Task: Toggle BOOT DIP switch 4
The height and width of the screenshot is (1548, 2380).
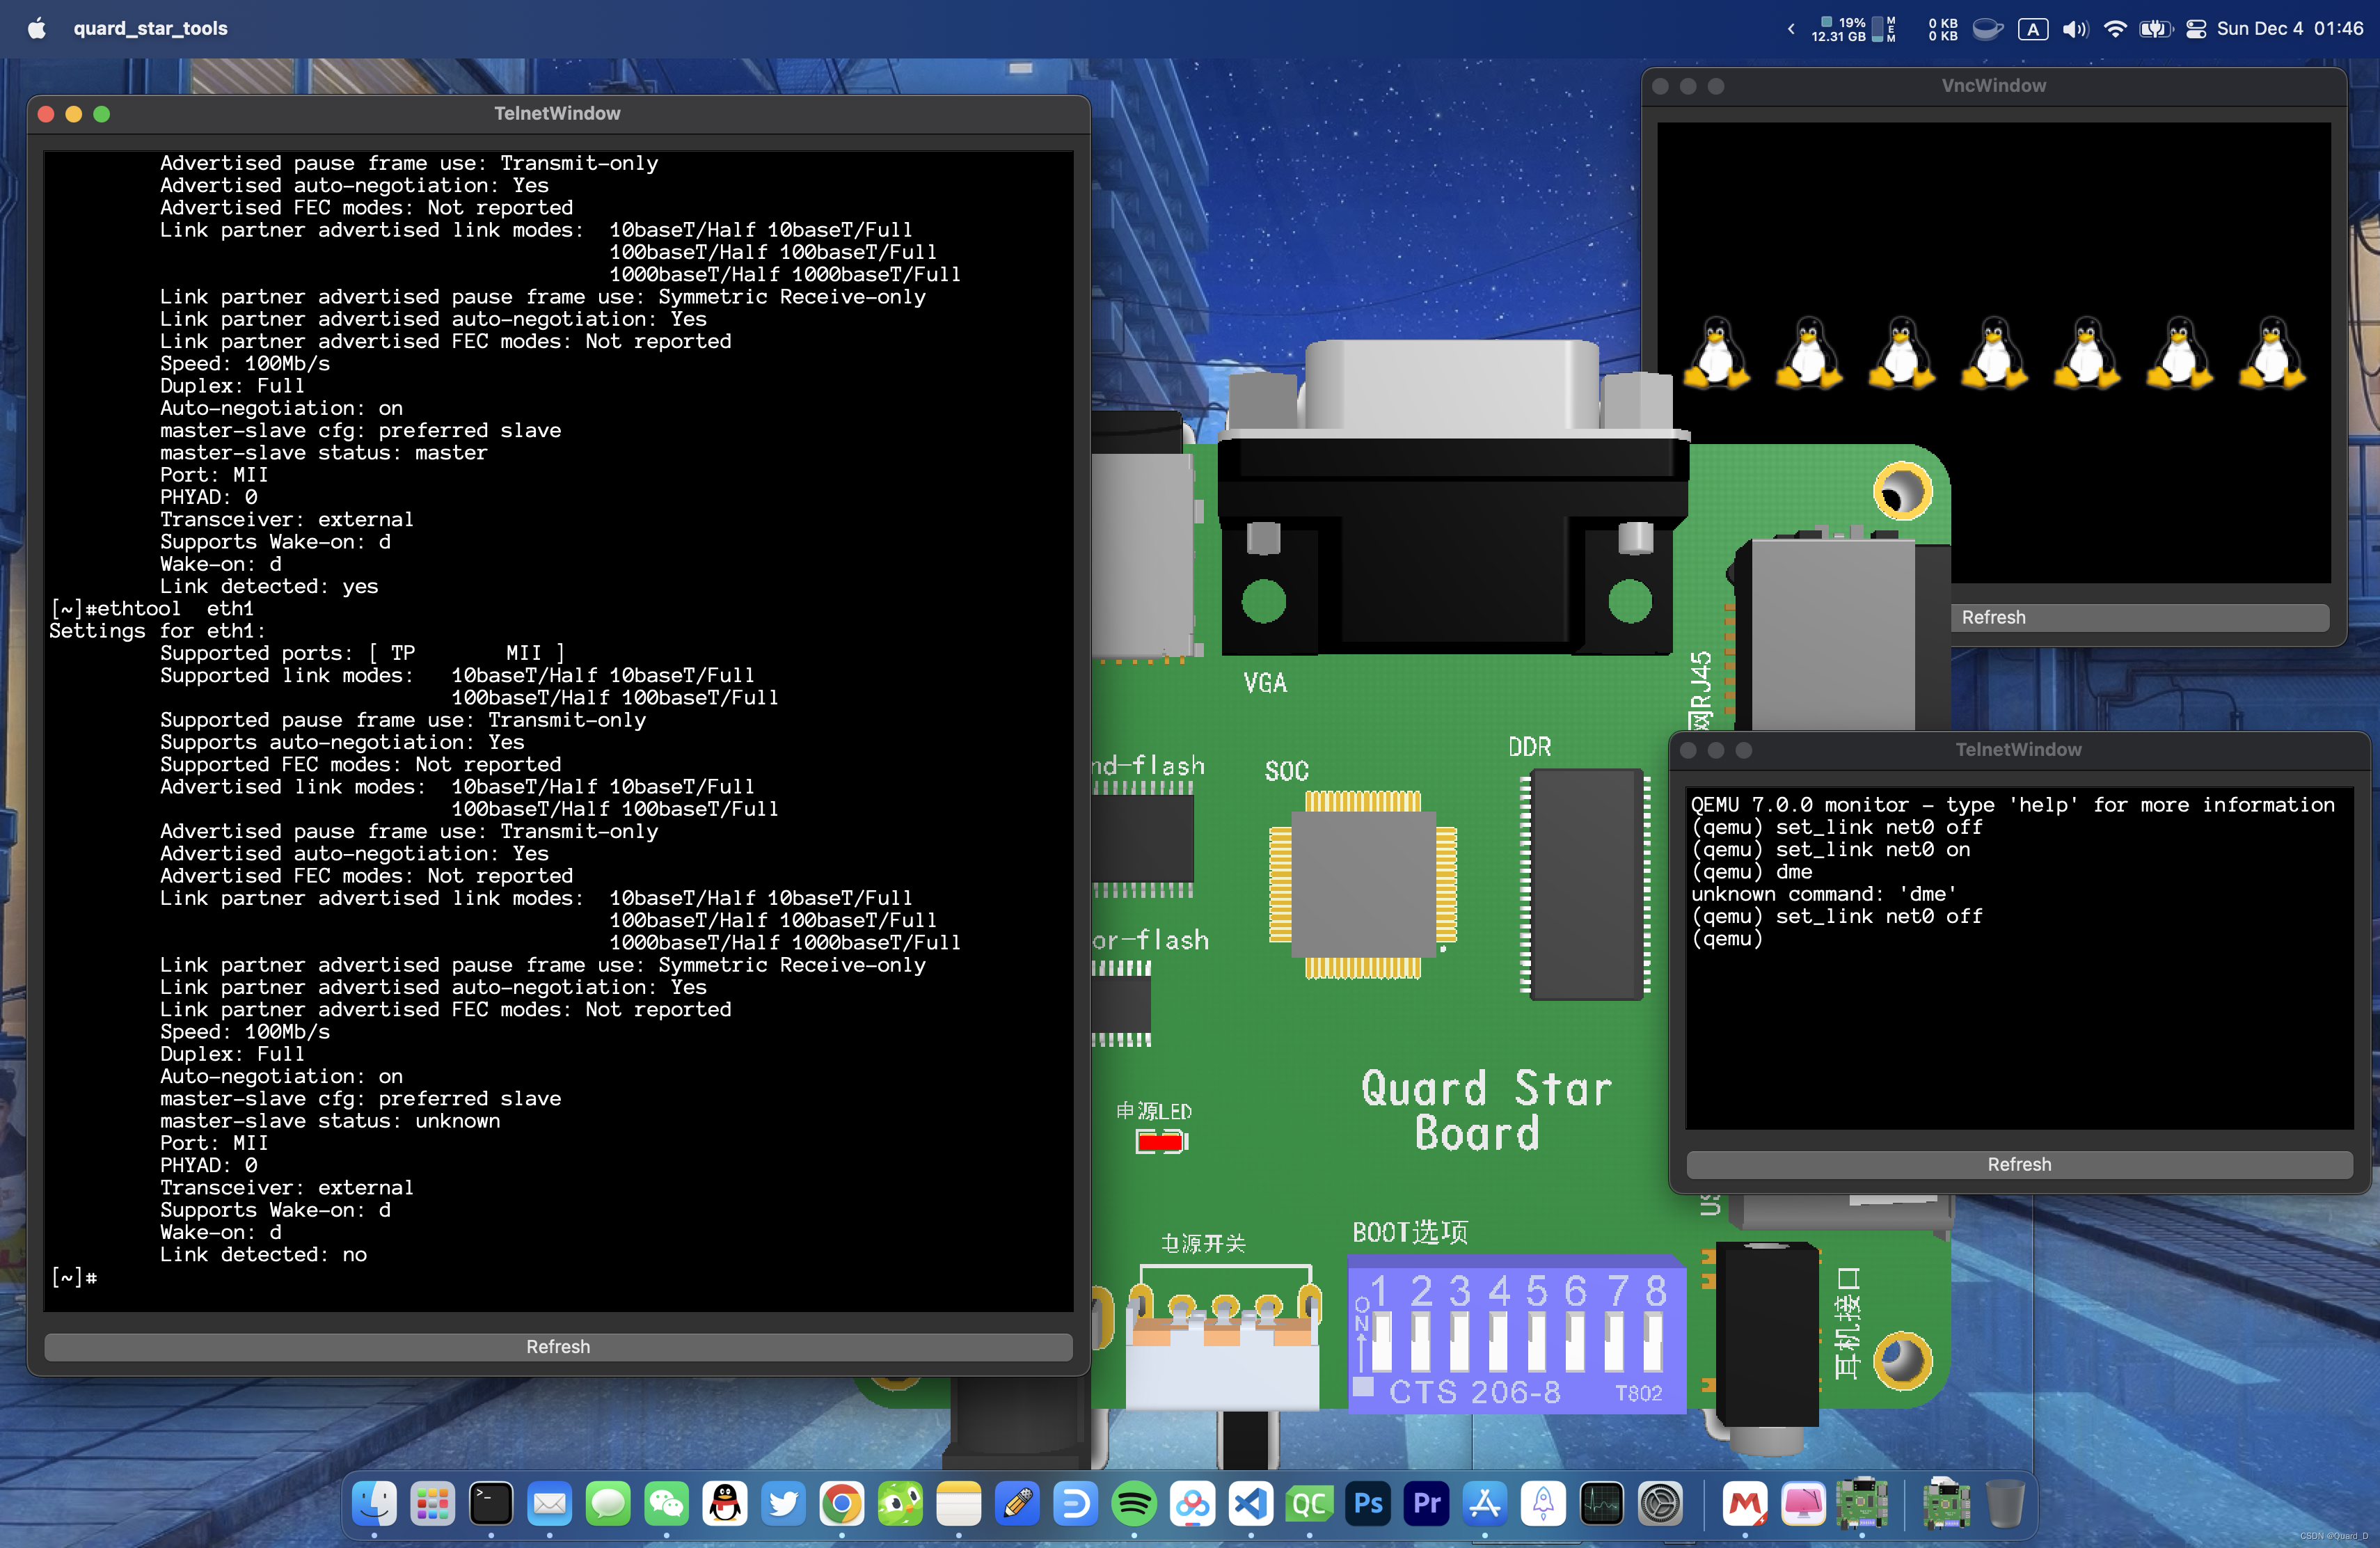Action: point(1498,1341)
